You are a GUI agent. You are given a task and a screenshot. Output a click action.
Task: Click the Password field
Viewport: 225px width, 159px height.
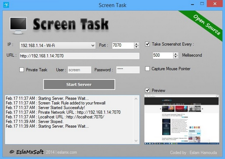click(x=128, y=70)
